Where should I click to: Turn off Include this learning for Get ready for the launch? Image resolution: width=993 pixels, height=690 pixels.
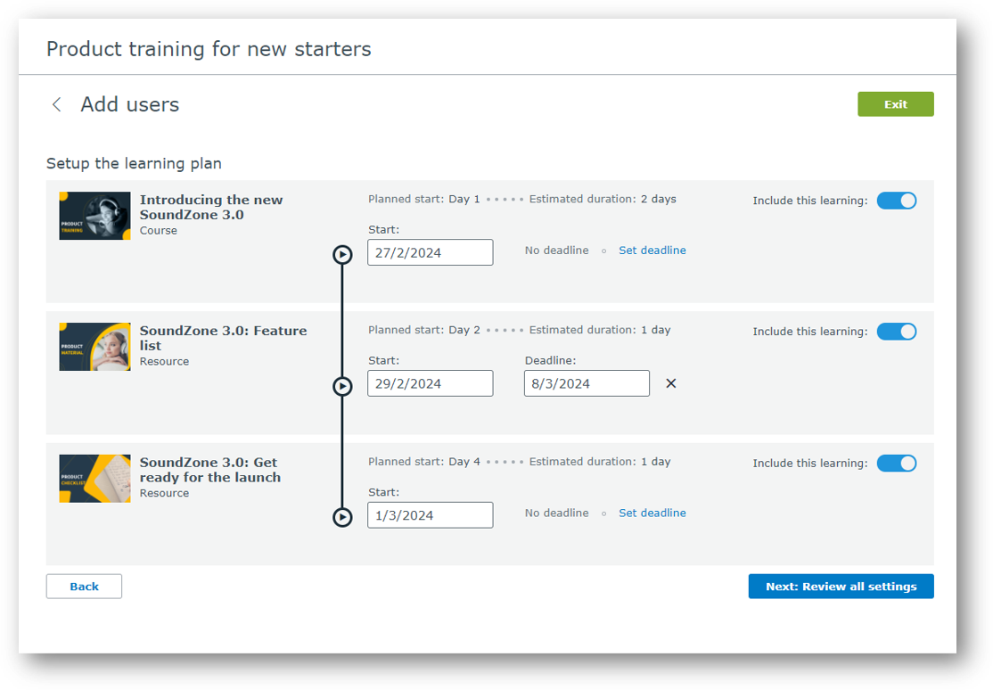[x=897, y=463]
